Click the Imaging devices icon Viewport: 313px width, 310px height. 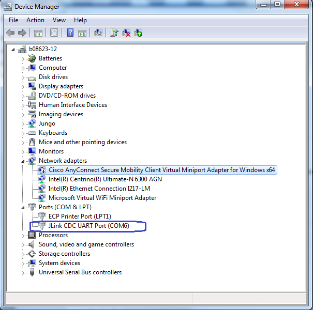(x=32, y=114)
